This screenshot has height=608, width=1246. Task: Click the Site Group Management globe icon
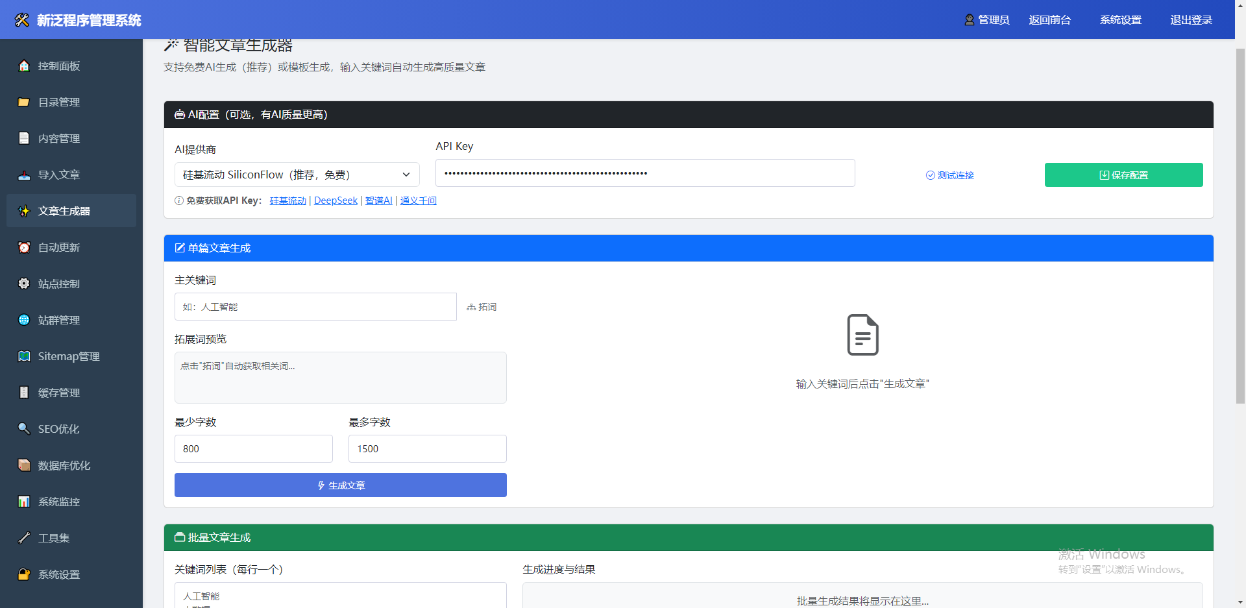point(24,320)
